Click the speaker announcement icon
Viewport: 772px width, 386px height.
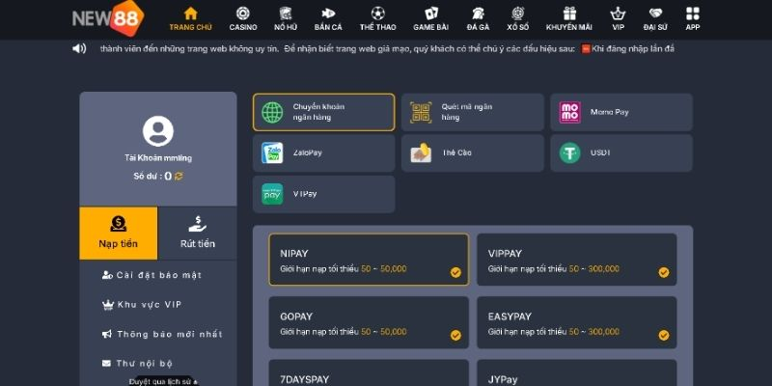click(79, 48)
